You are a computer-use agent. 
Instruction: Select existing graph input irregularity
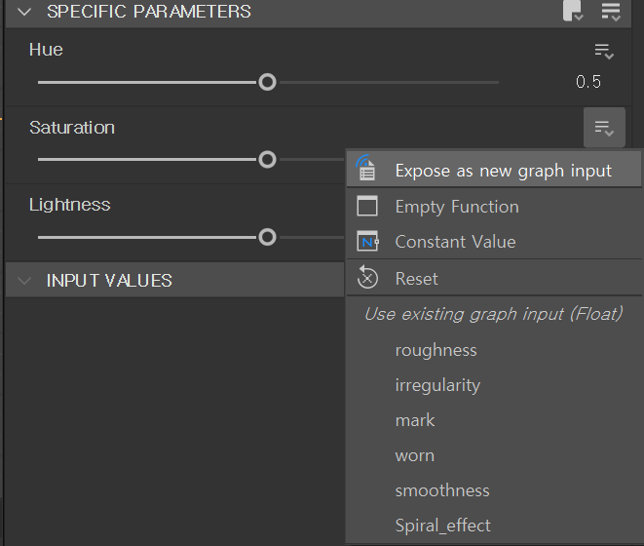pos(494,385)
